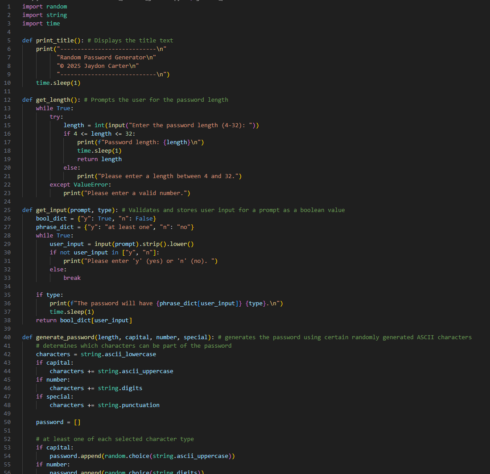Collapse the generate_password function body
The height and width of the screenshot is (474, 490).
point(16,337)
